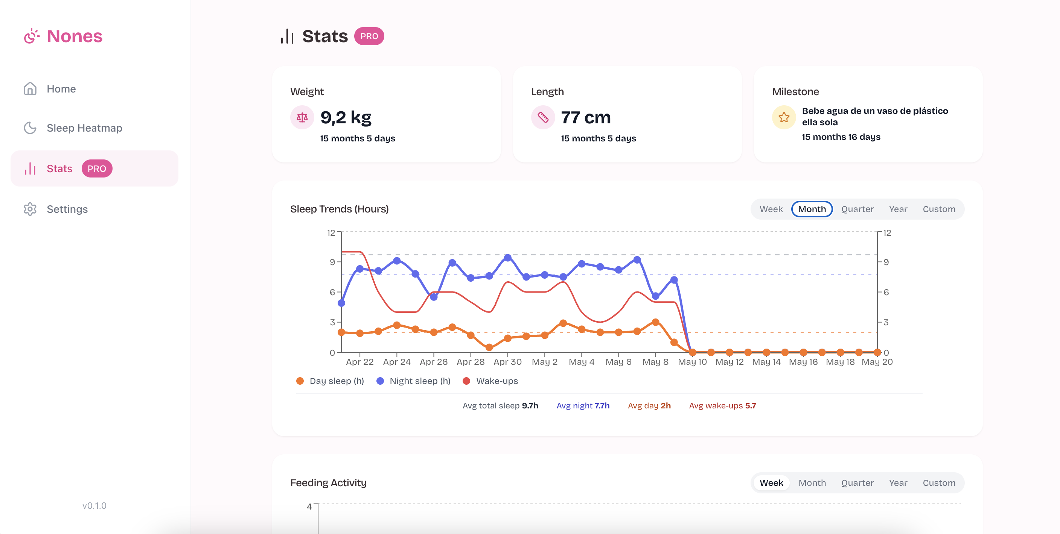Click the length ruler icon

tap(543, 118)
